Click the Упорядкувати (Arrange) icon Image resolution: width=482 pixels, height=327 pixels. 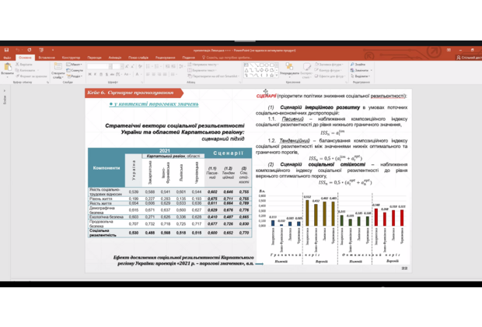point(289,69)
